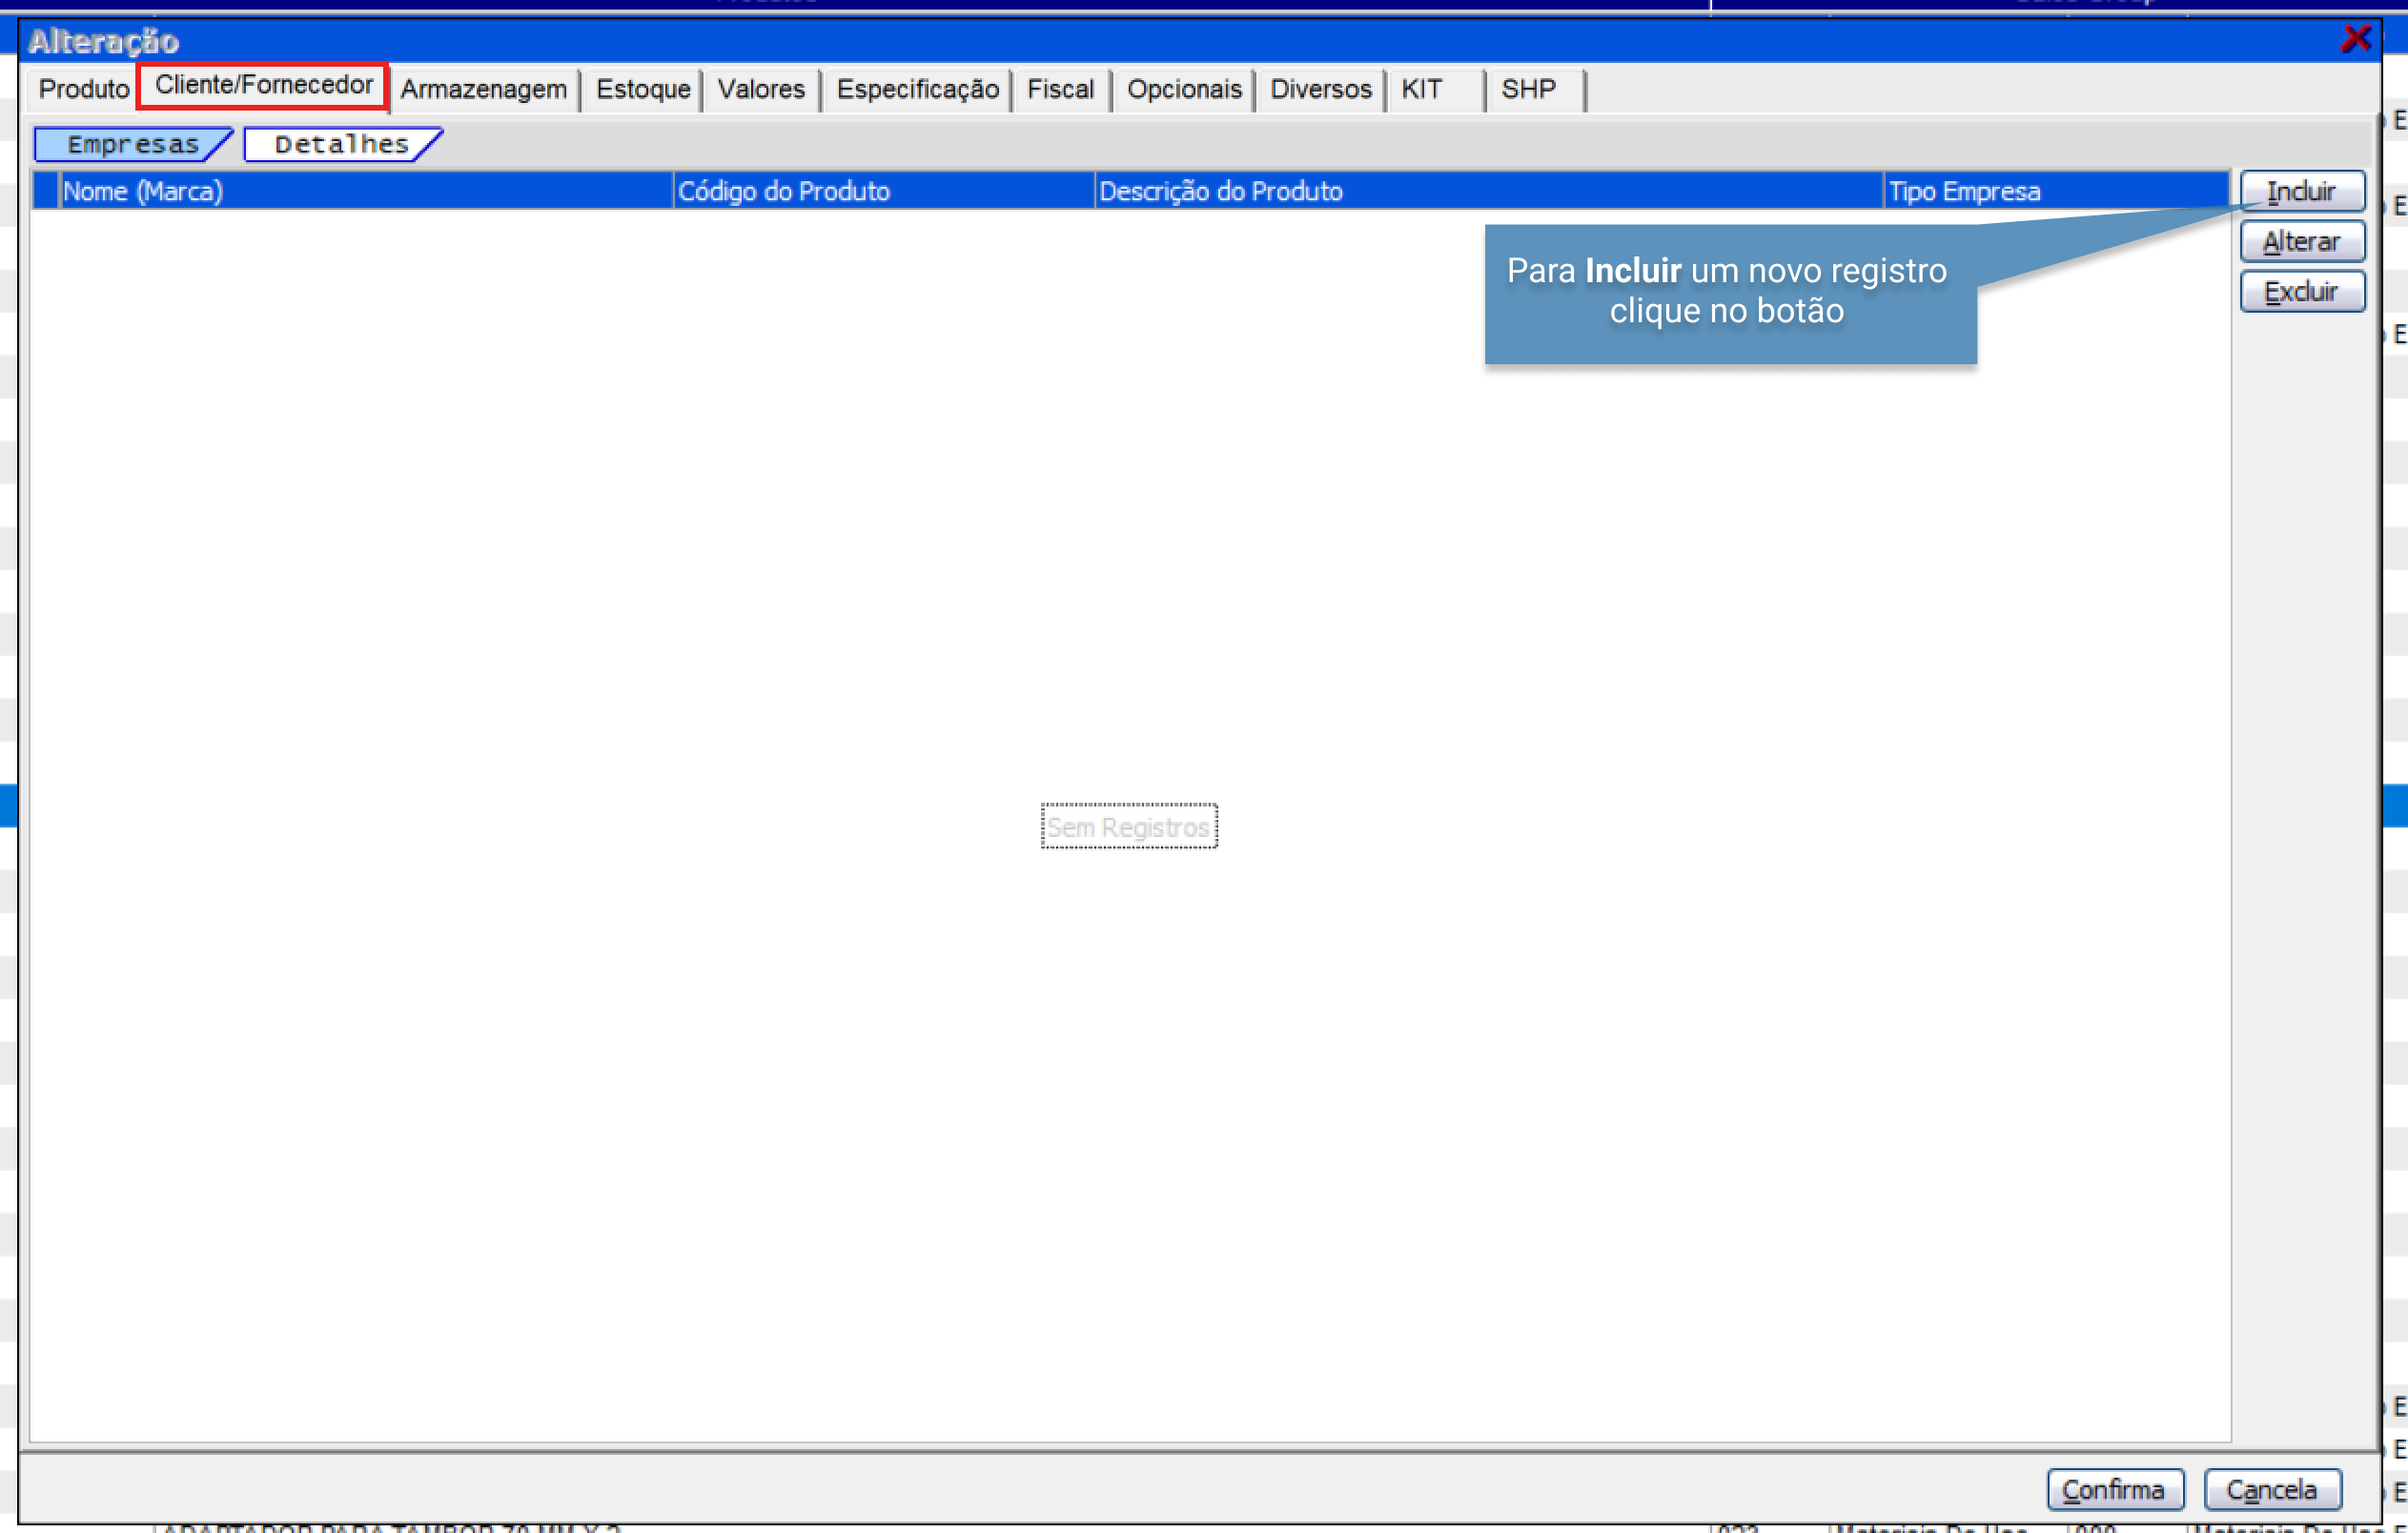Click the Excluir button
2408x1533 pixels.
pos(2301,292)
